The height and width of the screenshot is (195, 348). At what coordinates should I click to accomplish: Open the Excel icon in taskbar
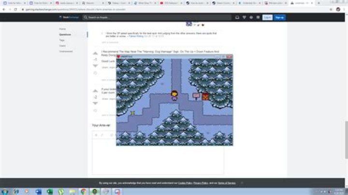50,192
